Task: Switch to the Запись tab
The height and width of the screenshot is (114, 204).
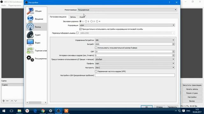Action: (73, 17)
